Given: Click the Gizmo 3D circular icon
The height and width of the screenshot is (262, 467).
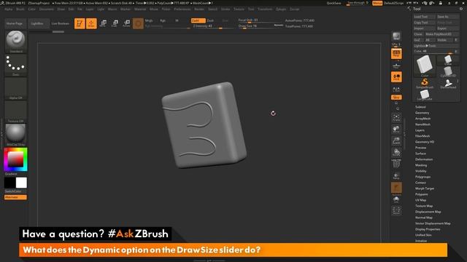Looking at the screenshot, I should tap(138, 23).
